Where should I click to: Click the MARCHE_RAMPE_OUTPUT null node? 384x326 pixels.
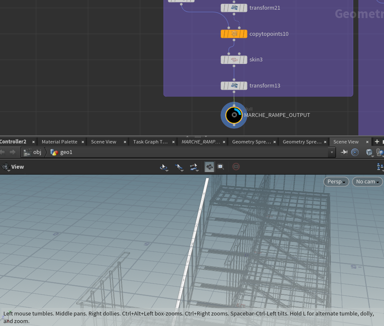(234, 115)
